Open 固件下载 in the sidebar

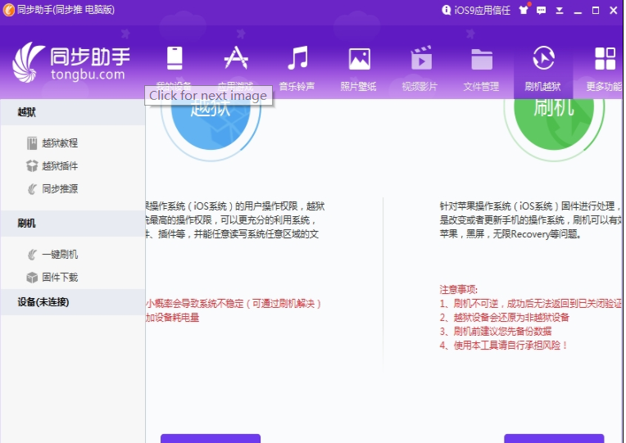52,277
